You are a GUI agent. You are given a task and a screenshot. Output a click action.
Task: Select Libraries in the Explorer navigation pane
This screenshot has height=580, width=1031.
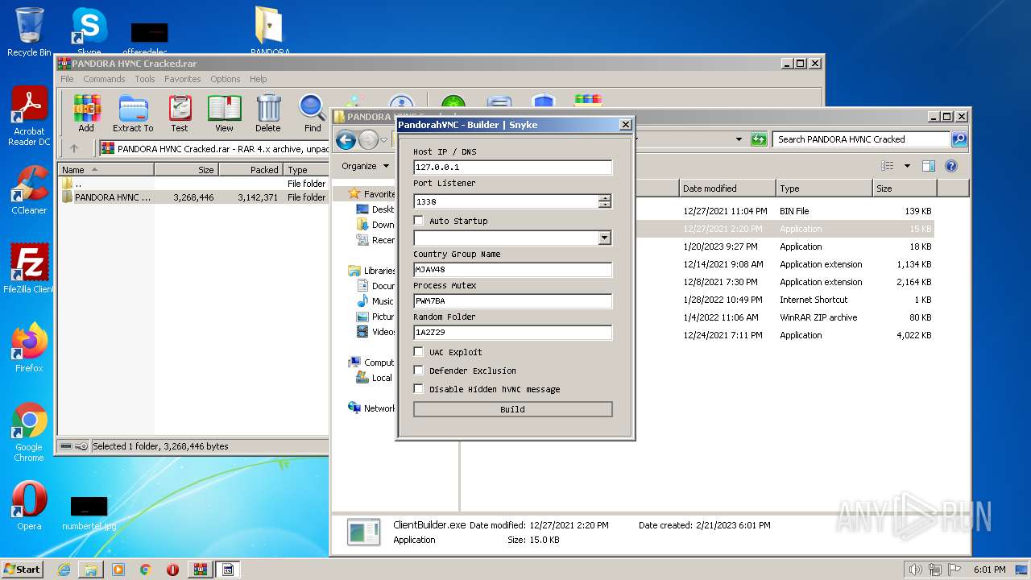[x=371, y=271]
